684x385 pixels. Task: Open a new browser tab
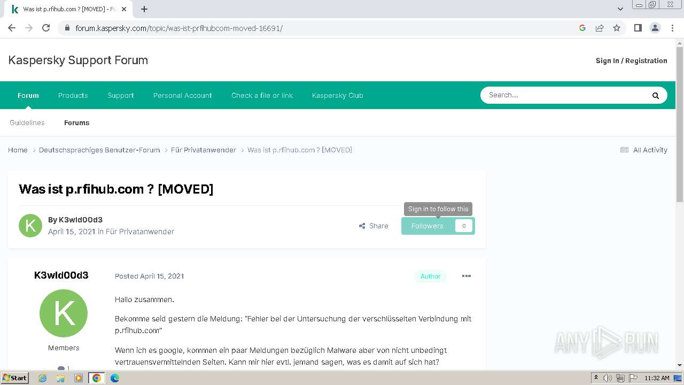[x=144, y=9]
